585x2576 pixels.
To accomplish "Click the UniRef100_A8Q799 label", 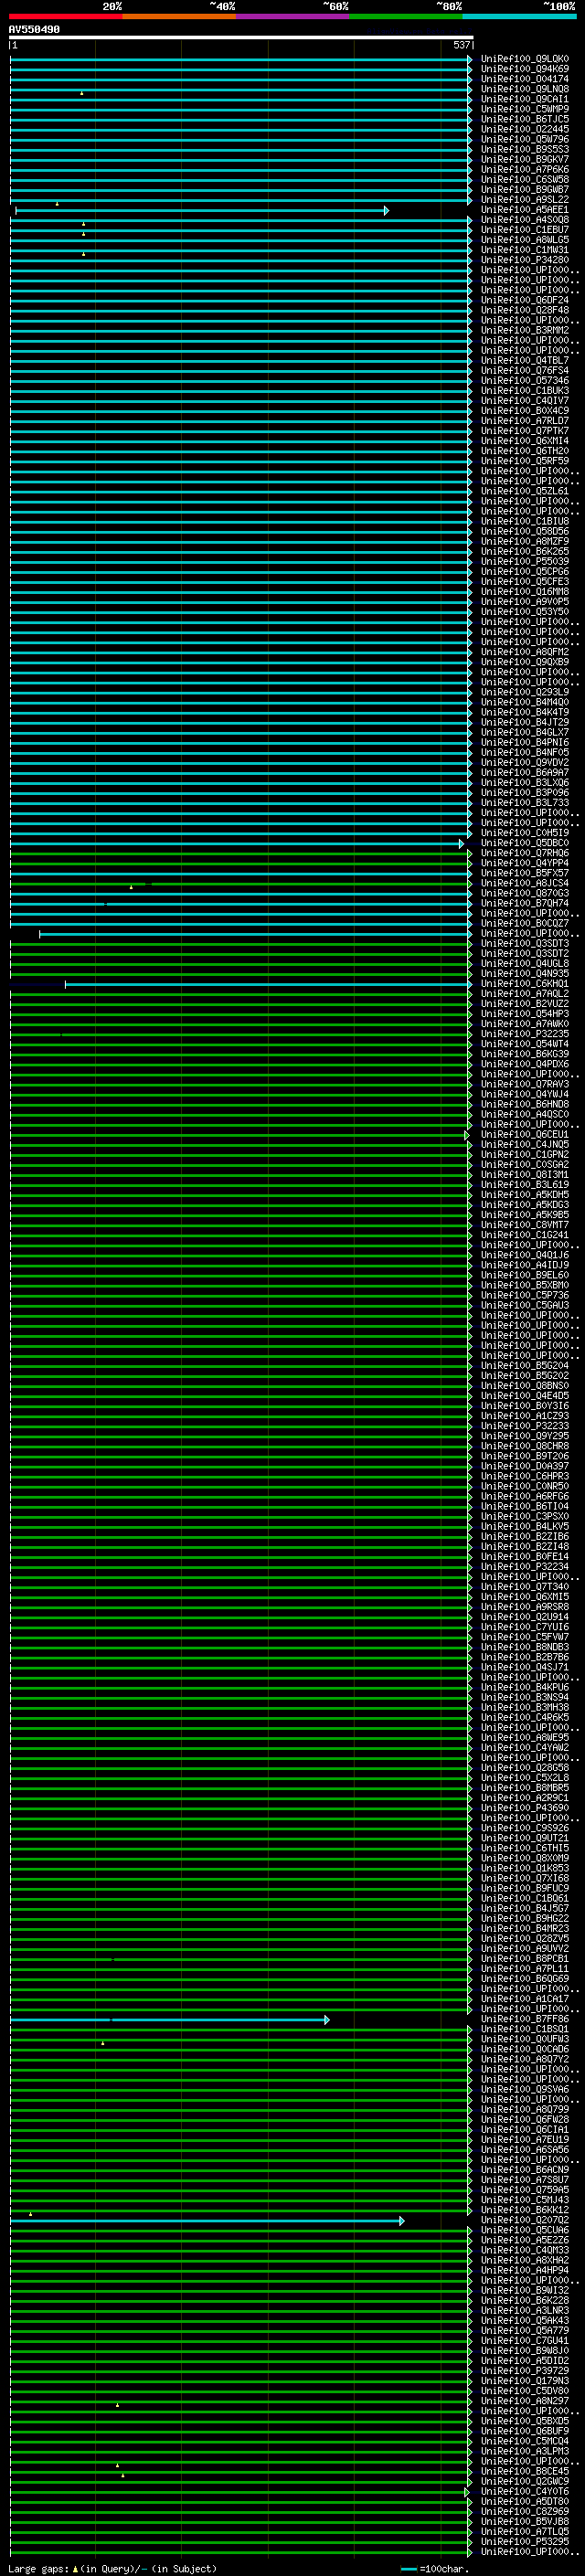I will tap(524, 2109).
